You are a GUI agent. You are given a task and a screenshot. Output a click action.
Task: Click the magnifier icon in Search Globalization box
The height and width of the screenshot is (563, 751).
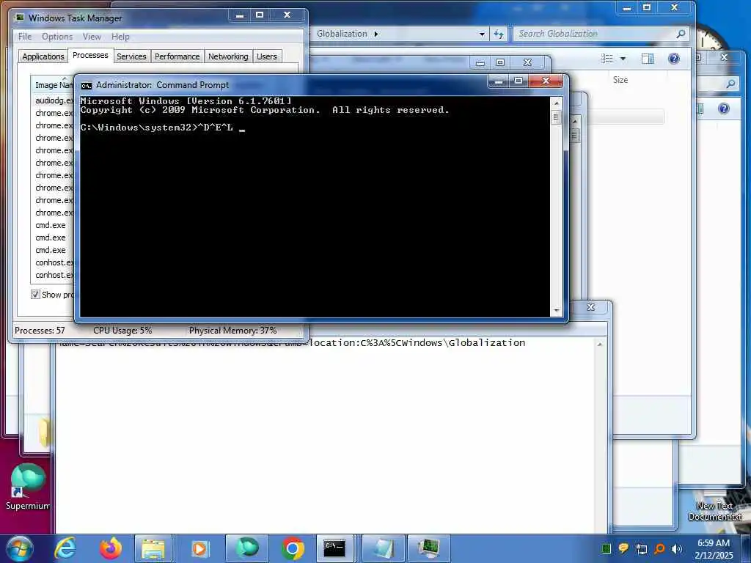681,34
